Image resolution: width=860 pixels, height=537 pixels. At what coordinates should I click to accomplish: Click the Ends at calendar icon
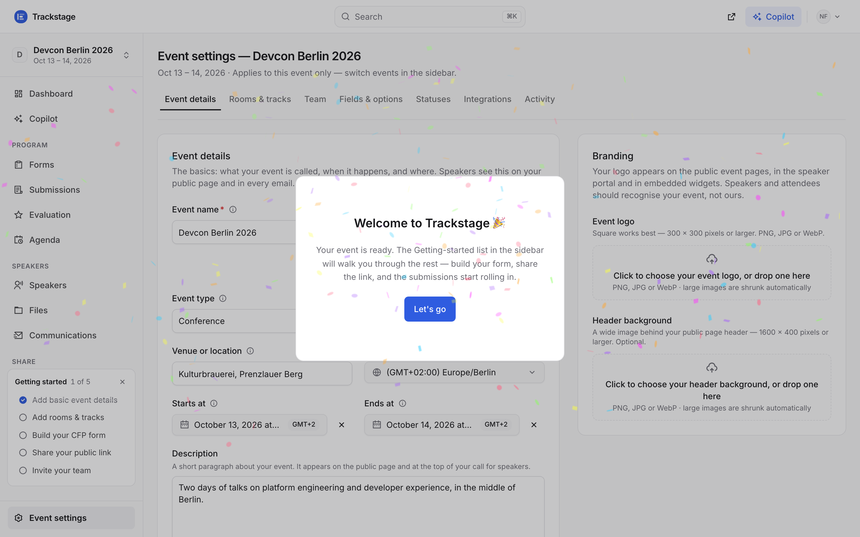(x=377, y=425)
